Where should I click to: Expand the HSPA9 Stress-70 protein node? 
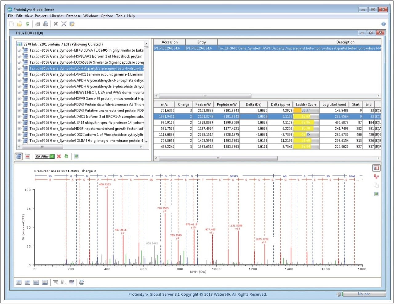(x=19, y=98)
